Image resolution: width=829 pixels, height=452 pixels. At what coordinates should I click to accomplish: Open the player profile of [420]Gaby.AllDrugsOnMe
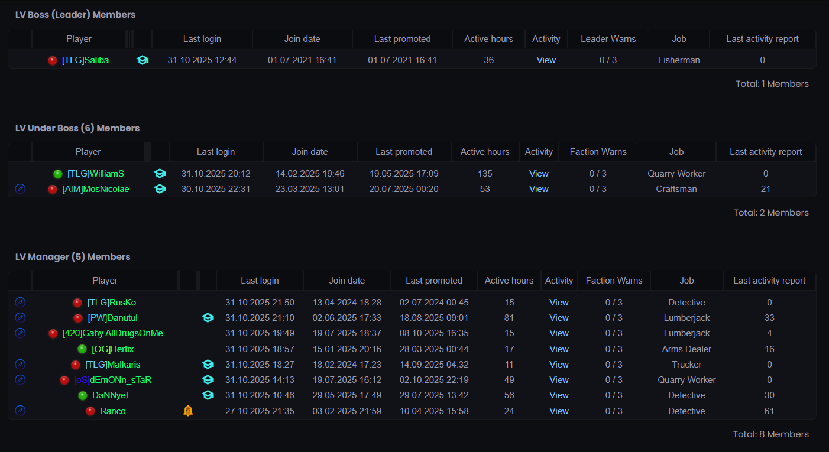point(113,333)
